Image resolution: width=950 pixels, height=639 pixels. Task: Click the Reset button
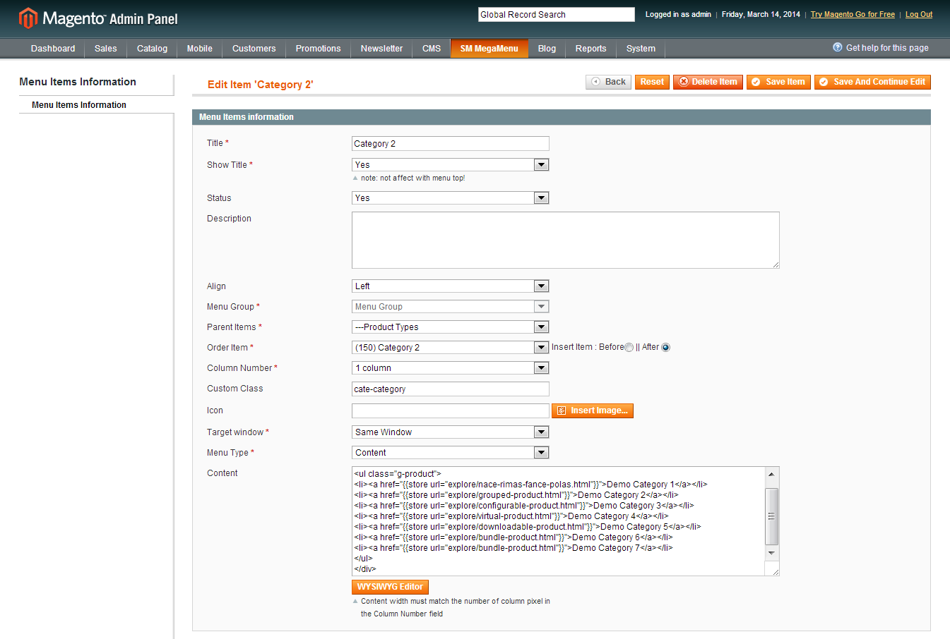[652, 82]
